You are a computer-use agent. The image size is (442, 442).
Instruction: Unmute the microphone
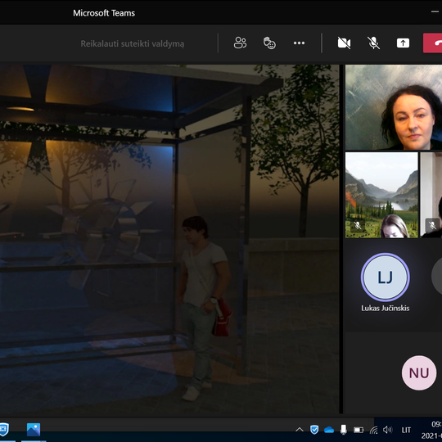374,43
